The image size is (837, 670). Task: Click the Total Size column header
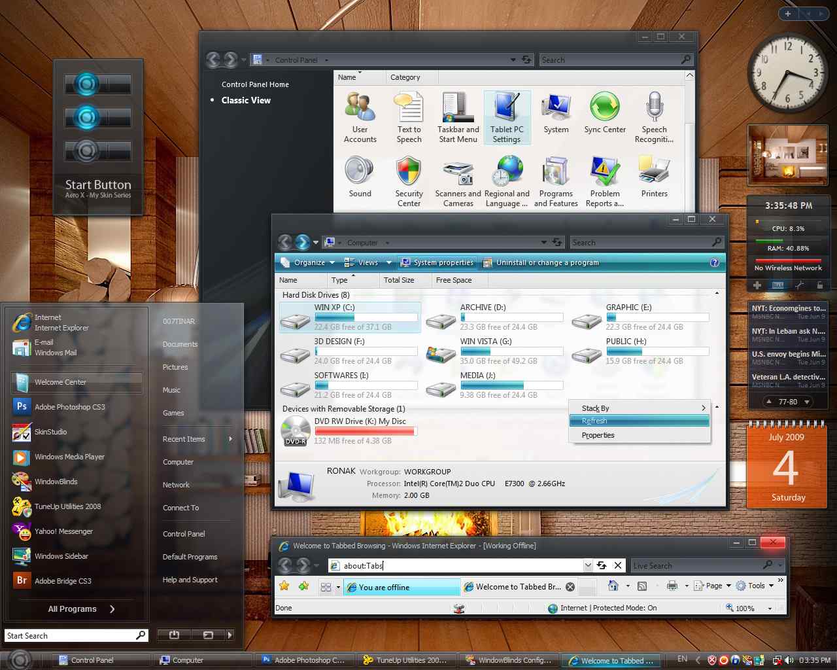coord(405,280)
